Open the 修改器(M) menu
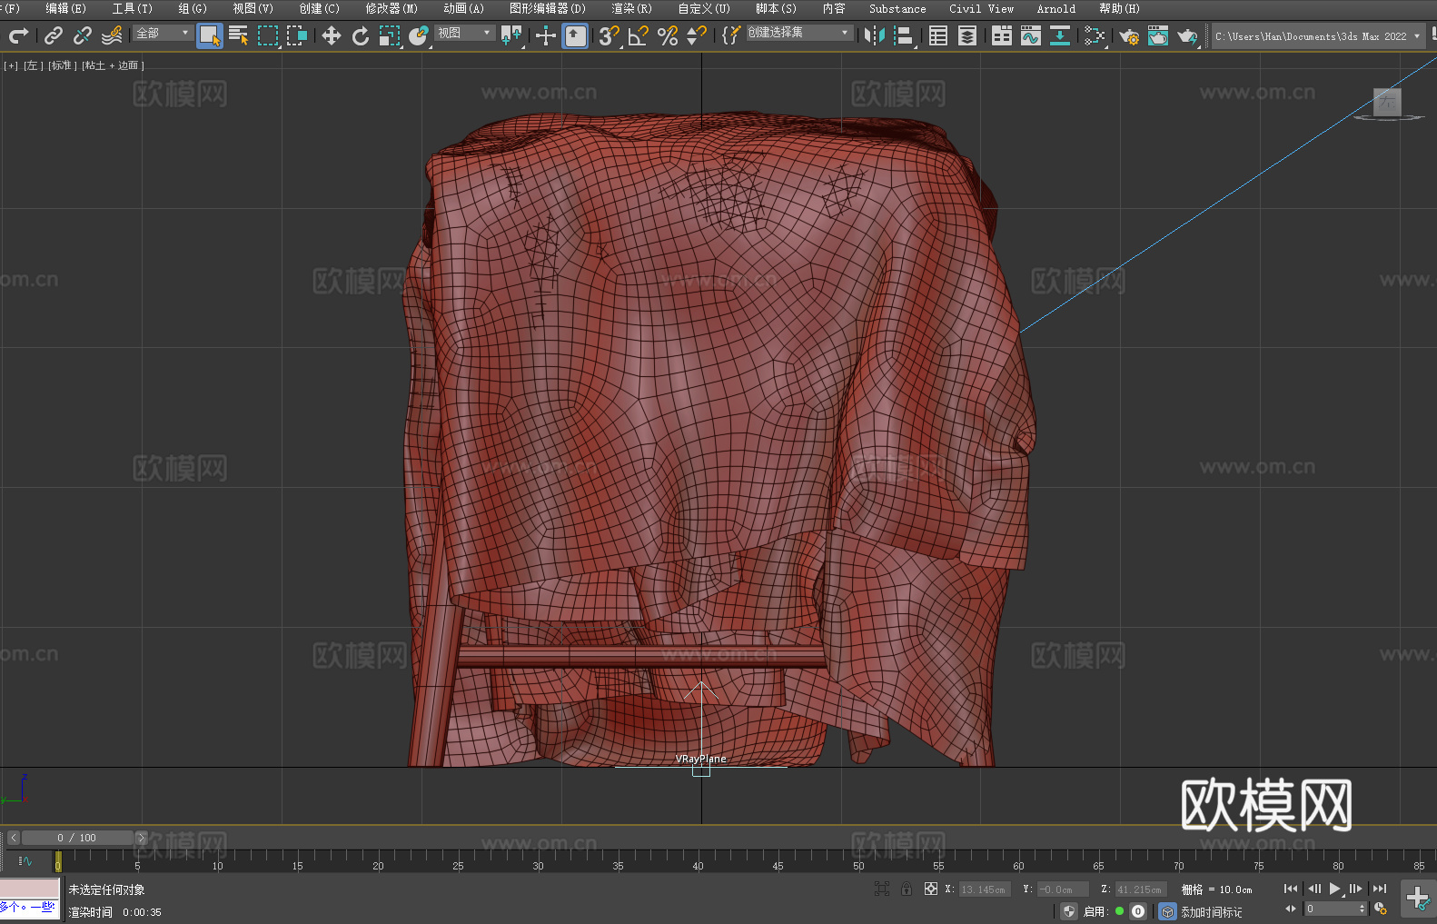The width and height of the screenshot is (1437, 924). coord(391,8)
